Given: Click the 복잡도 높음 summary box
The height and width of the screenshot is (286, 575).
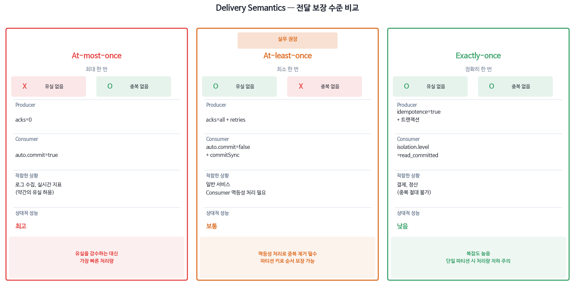Looking at the screenshot, I should pyautogui.click(x=478, y=257).
